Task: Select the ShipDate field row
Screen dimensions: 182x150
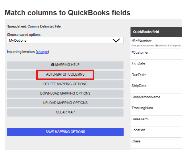Action: (156, 88)
